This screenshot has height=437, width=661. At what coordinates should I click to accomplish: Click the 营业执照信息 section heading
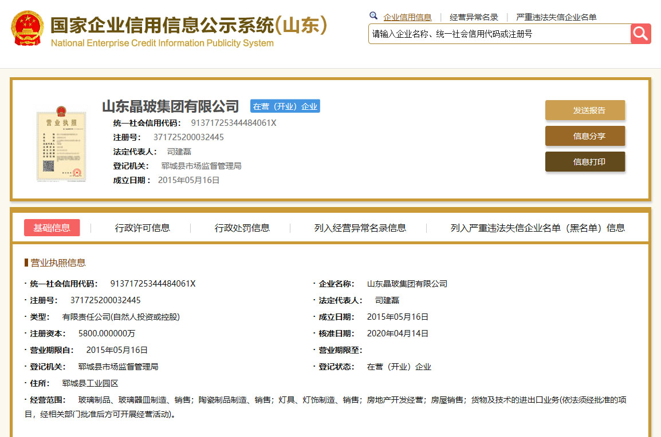click(x=58, y=263)
